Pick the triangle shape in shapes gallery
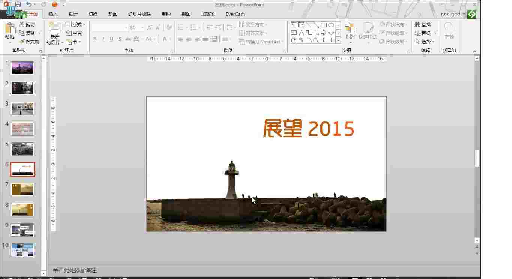The image size is (512, 279). click(x=301, y=33)
